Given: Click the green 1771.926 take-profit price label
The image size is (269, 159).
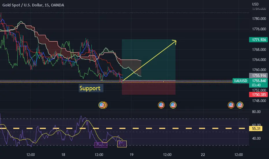Looking at the screenshot, I should tap(258, 40).
